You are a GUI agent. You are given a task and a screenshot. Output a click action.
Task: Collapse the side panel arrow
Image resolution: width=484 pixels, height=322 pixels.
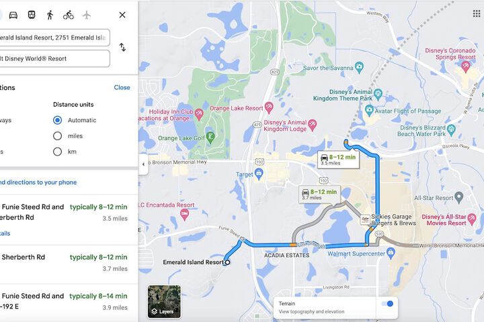tap(143, 164)
